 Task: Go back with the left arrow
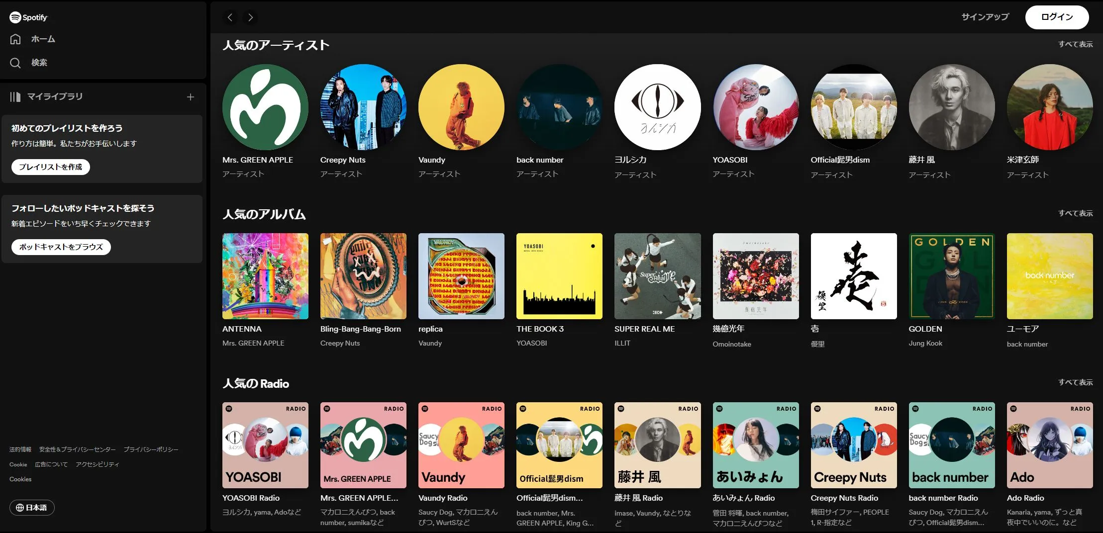(230, 17)
